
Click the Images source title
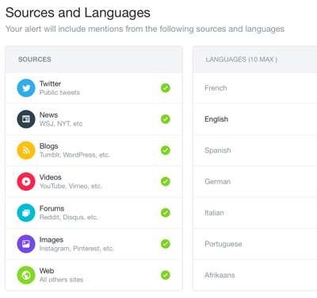(x=52, y=240)
